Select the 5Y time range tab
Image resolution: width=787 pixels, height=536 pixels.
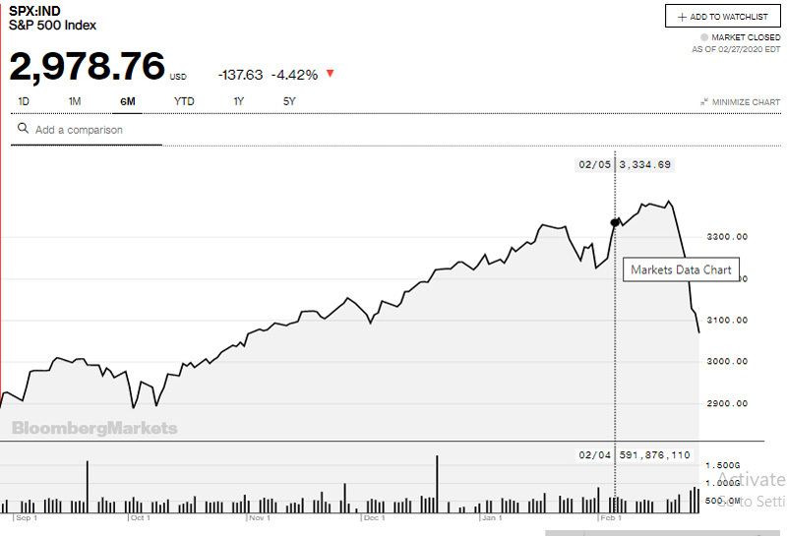tap(289, 101)
